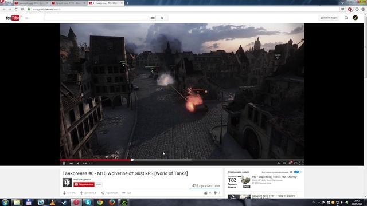This screenshot has height=206, width=367.
Task: Open Firefox from taskbar
Action: tap(112, 202)
